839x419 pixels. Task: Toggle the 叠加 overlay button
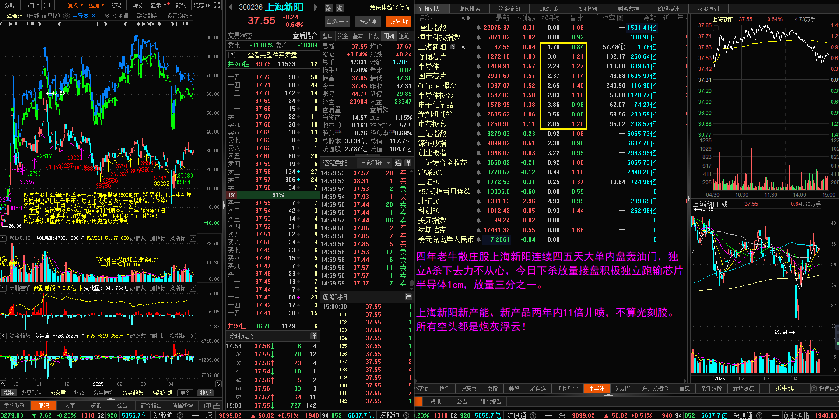pos(96,5)
